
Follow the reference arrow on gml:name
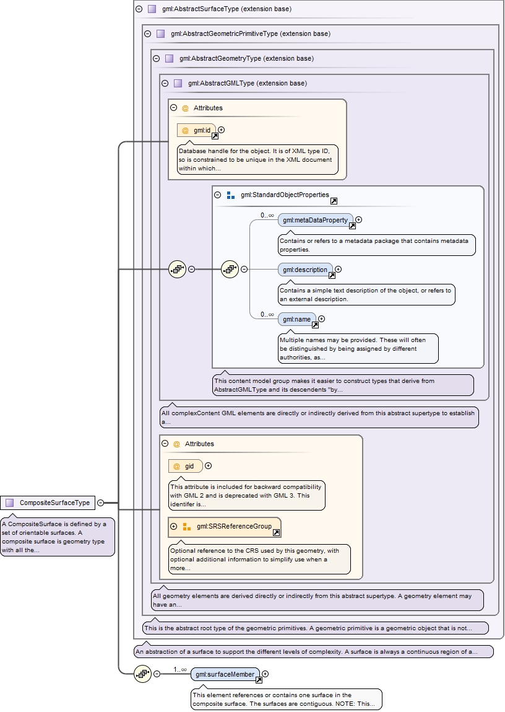click(315, 325)
